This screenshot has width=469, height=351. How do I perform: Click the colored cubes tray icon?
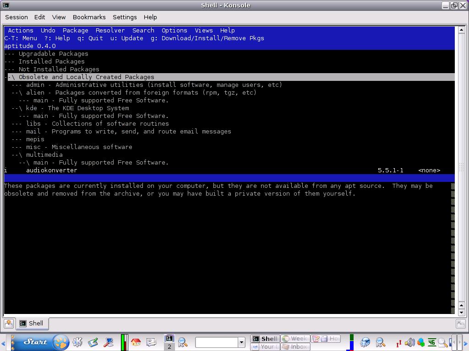(420, 342)
